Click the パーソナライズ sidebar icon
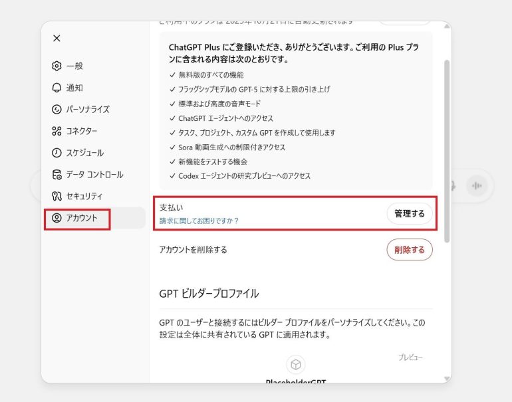This screenshot has height=402, width=512. [x=57, y=110]
